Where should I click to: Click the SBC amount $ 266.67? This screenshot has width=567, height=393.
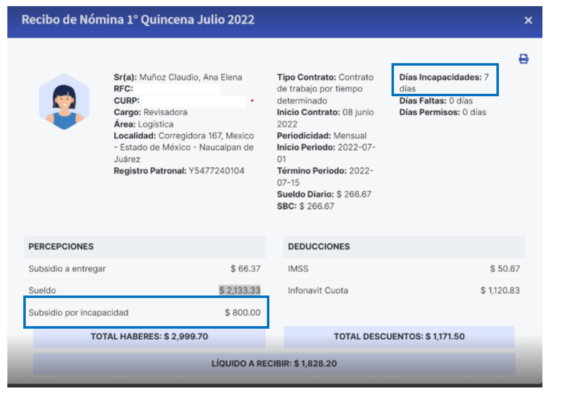coord(317,206)
